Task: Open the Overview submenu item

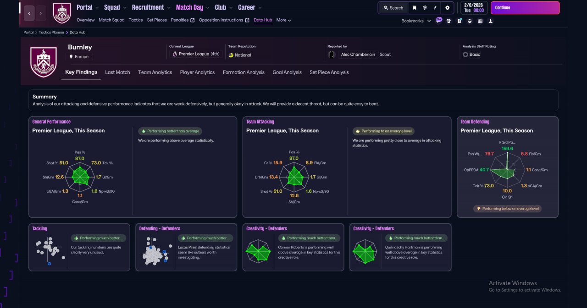Action: point(85,20)
